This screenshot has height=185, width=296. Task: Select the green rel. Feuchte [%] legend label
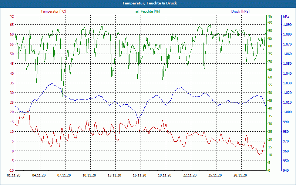coord(147,11)
